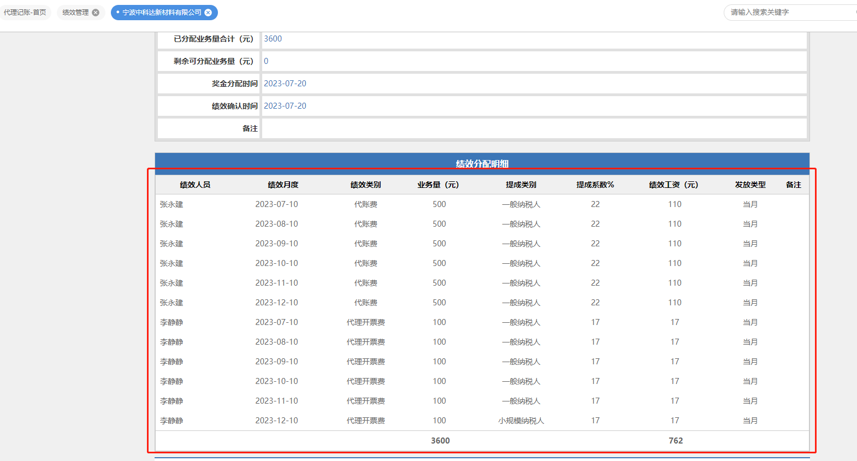Click the 奖金分配时间 date value
Viewport: 857px width, 461px height.
285,84
